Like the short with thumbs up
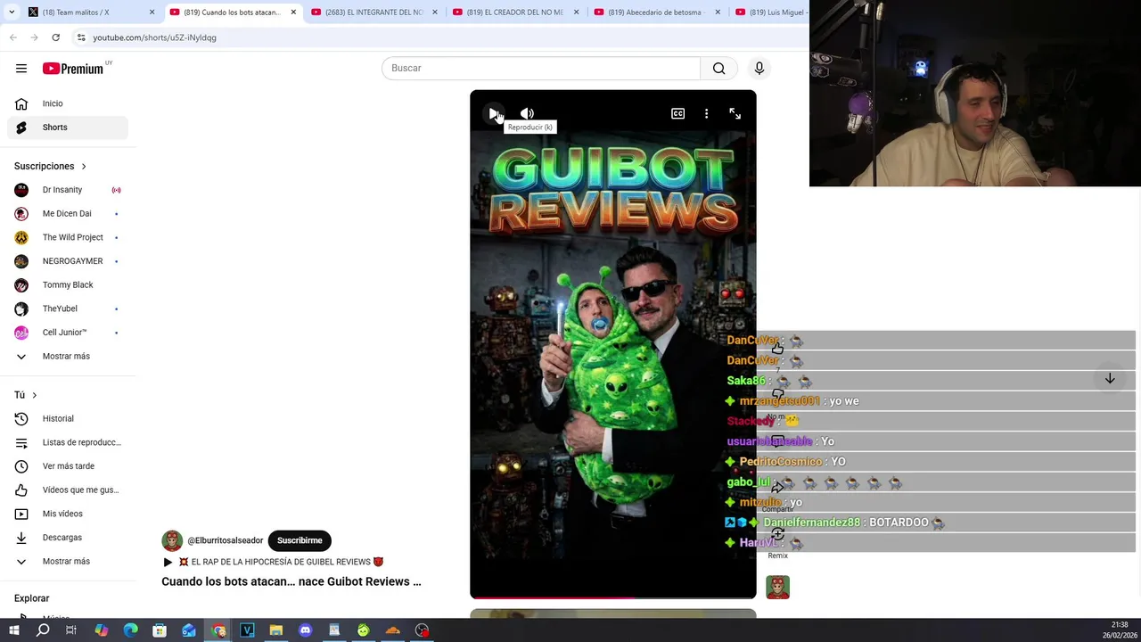 777,348
